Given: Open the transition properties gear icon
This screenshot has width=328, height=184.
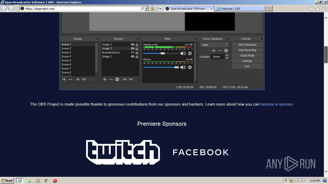Looking at the screenshot, I should [226, 51].
